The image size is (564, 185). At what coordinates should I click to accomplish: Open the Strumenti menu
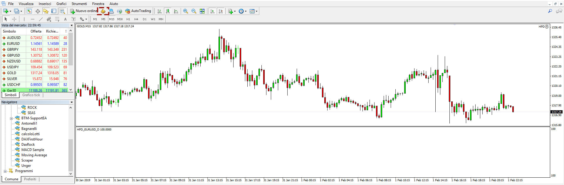point(79,4)
